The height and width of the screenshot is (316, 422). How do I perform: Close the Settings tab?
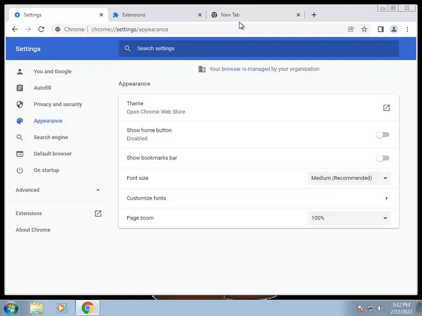101,15
